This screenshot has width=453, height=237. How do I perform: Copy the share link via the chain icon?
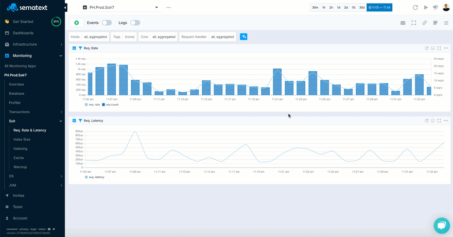click(x=424, y=23)
